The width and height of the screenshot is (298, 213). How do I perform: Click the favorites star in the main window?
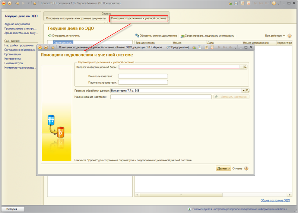tap(35, 3)
